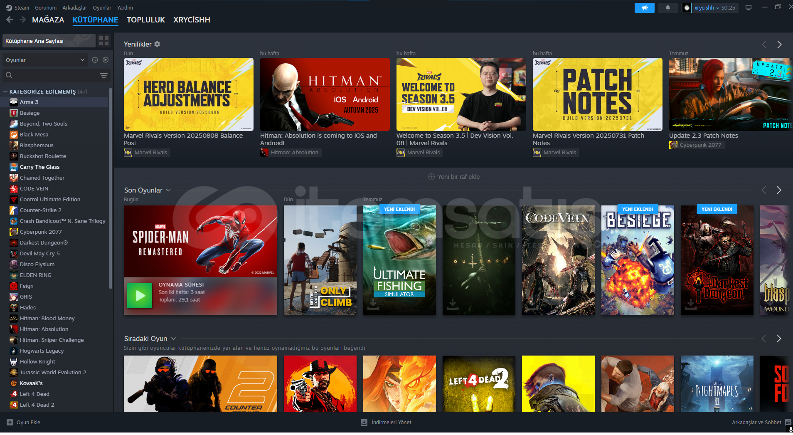Switch library to grid collections view
Image resolution: width=793 pixels, height=435 pixels.
[104, 41]
